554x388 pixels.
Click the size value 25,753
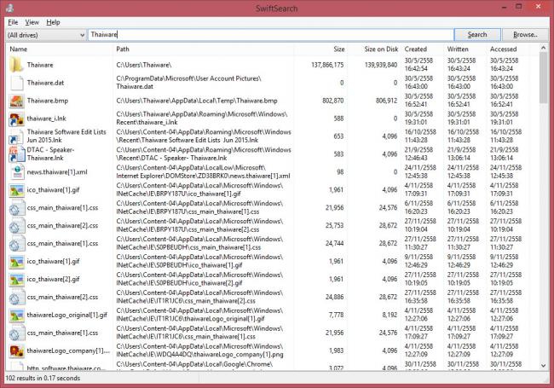coord(334,225)
